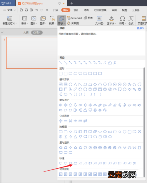This screenshot has height=183, width=147.
Task: Click the active 插入 tab
Action: tap(66, 10)
